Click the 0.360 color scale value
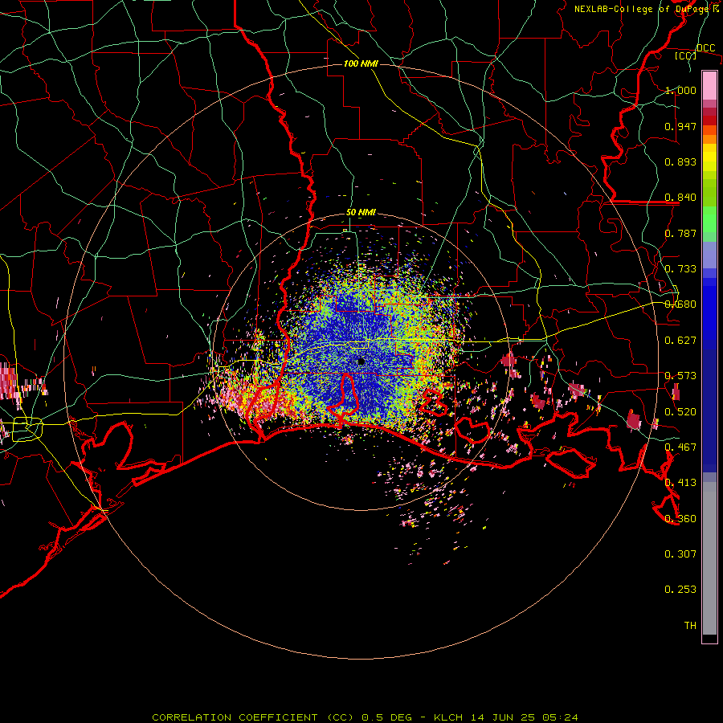The height and width of the screenshot is (723, 723). click(x=680, y=519)
